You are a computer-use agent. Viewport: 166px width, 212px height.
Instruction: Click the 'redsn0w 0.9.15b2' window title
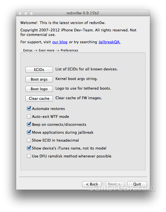click(x=83, y=13)
